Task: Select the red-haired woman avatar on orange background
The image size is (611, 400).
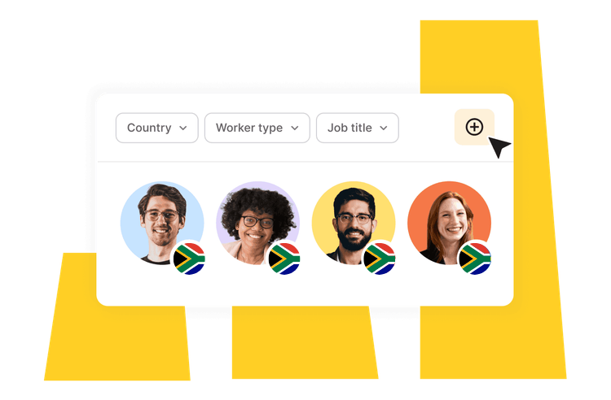Action: (x=449, y=223)
